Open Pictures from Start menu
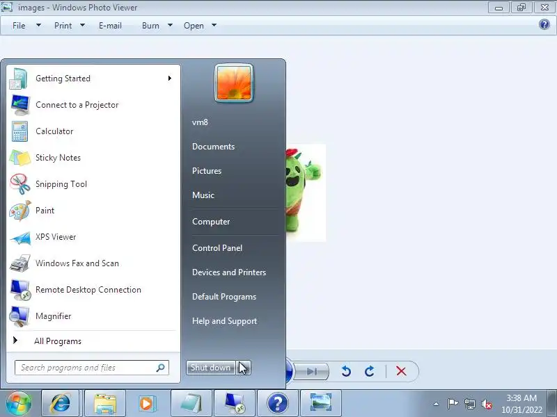 tap(207, 171)
